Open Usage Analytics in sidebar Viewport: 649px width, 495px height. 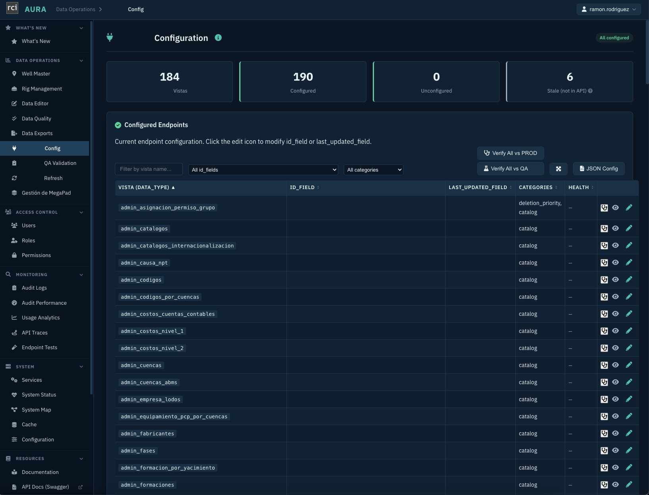point(45,318)
